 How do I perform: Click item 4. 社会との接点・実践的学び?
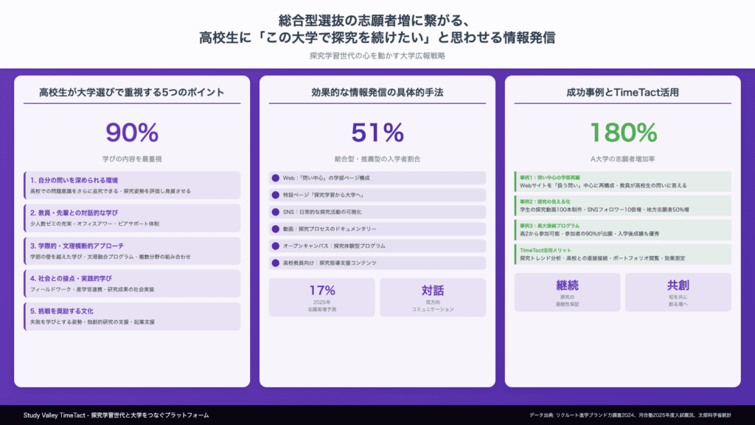click(132, 283)
